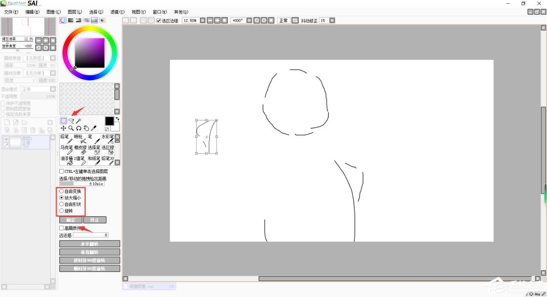The width and height of the screenshot is (547, 297).
Task: Open the 滤镜 menu
Action: 117,12
